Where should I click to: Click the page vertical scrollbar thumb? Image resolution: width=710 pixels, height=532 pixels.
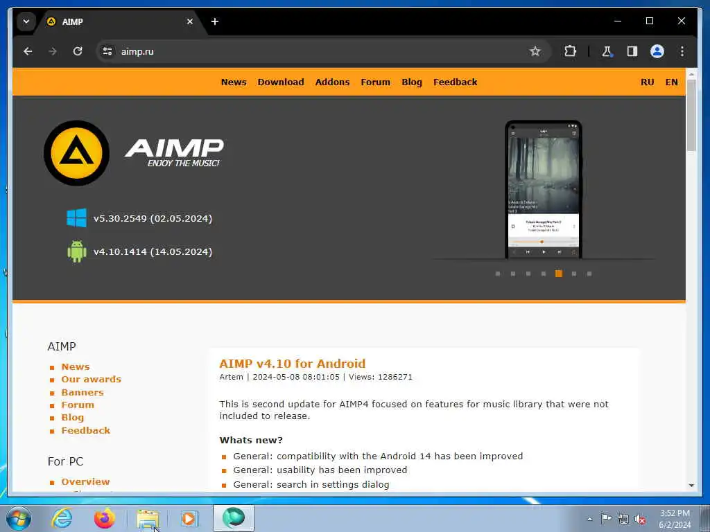pyautogui.click(x=691, y=116)
